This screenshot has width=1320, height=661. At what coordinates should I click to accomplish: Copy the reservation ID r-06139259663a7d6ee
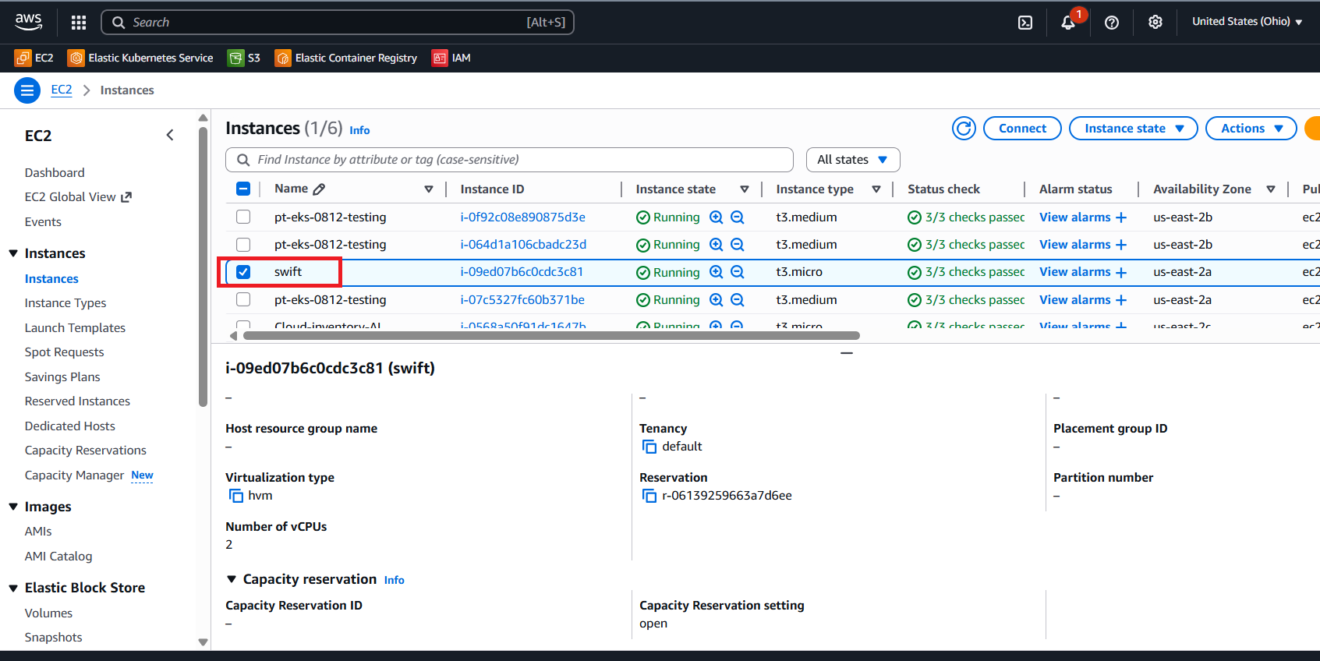[x=649, y=496]
